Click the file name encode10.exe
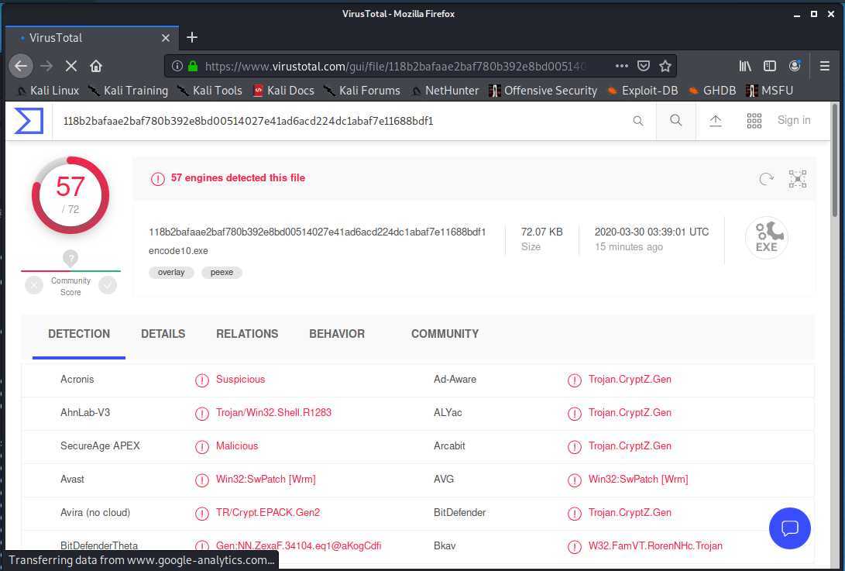 click(178, 251)
